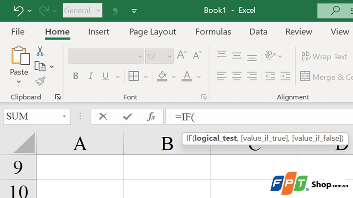
Task: Open the Page Layout tab
Action: point(152,32)
